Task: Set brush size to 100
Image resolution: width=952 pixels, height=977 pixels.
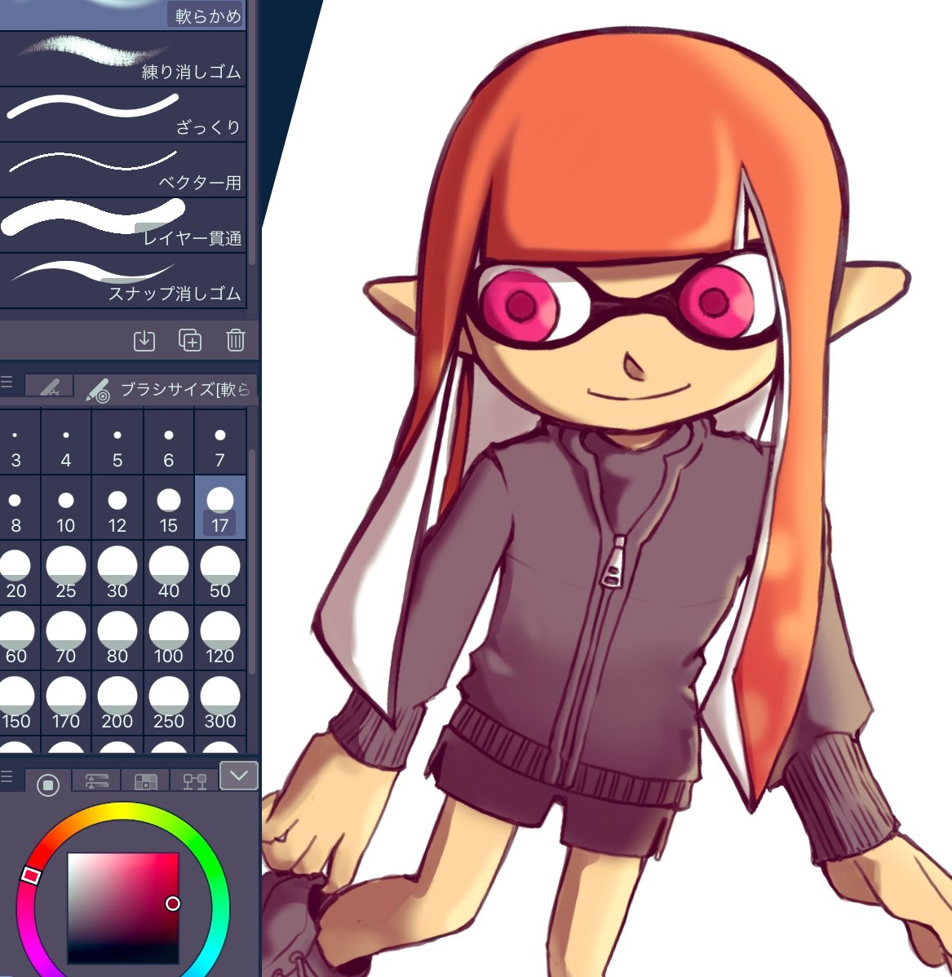Action: [168, 638]
